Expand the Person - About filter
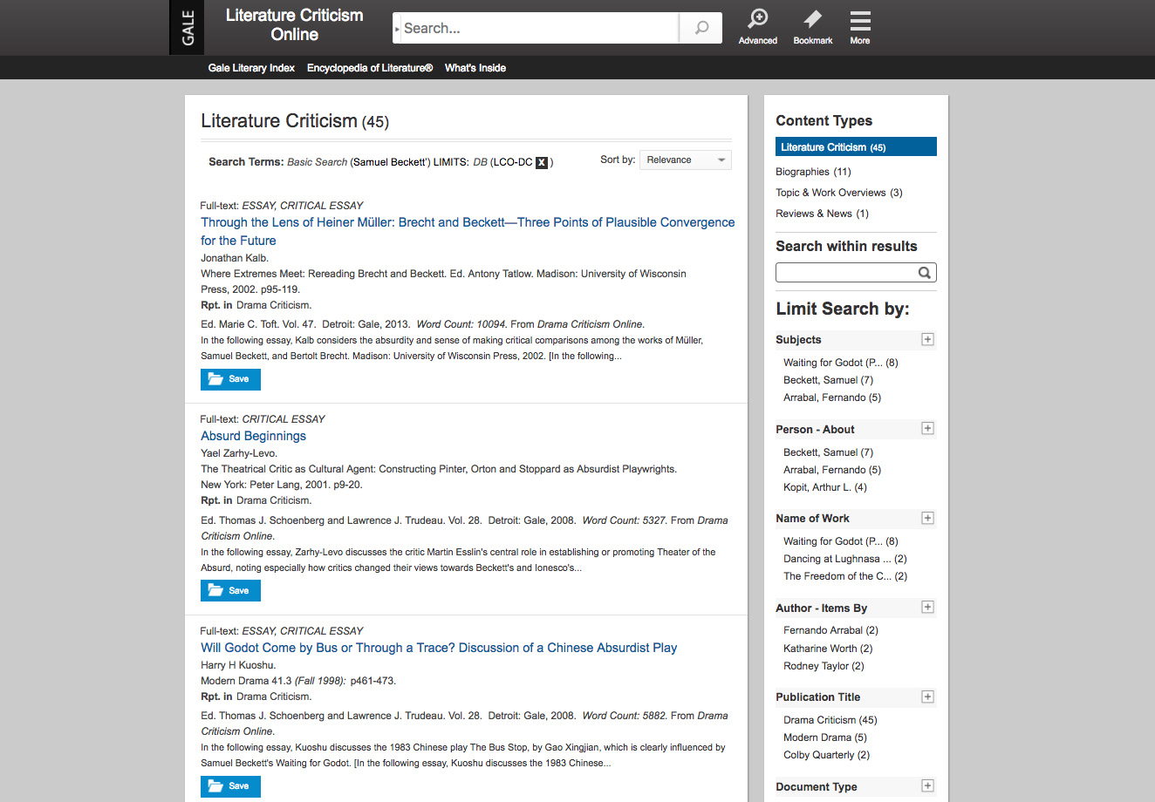The width and height of the screenshot is (1155, 802). click(x=927, y=428)
